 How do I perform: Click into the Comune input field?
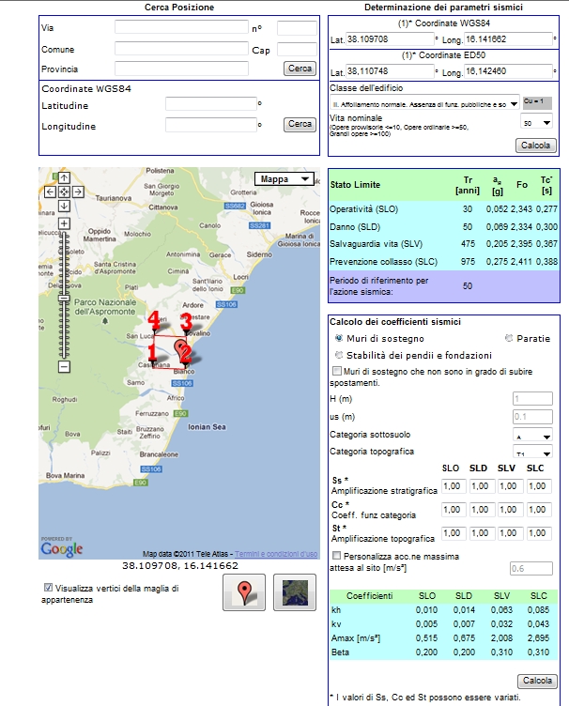(181, 49)
